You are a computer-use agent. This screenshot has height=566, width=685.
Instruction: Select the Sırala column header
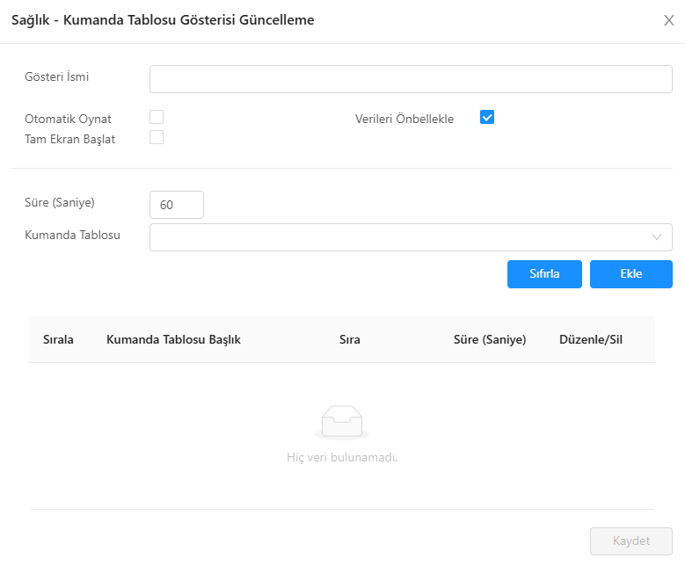[x=58, y=340]
